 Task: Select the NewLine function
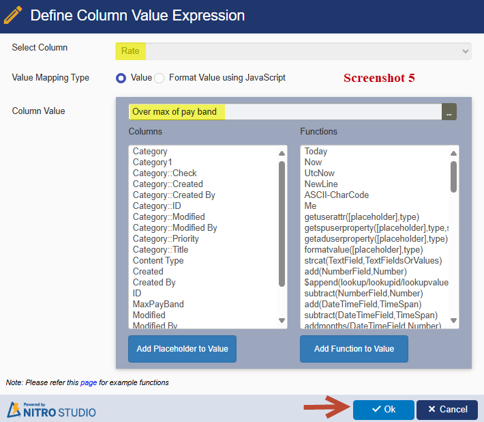point(321,184)
